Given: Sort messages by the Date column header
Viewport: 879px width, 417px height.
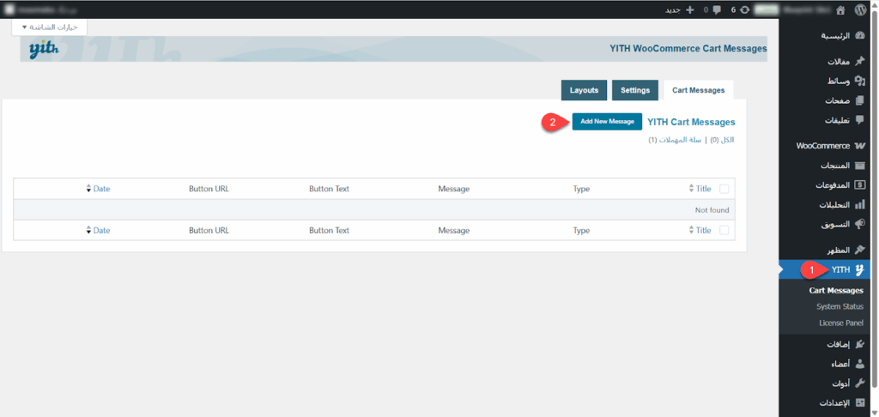Looking at the screenshot, I should tap(101, 189).
